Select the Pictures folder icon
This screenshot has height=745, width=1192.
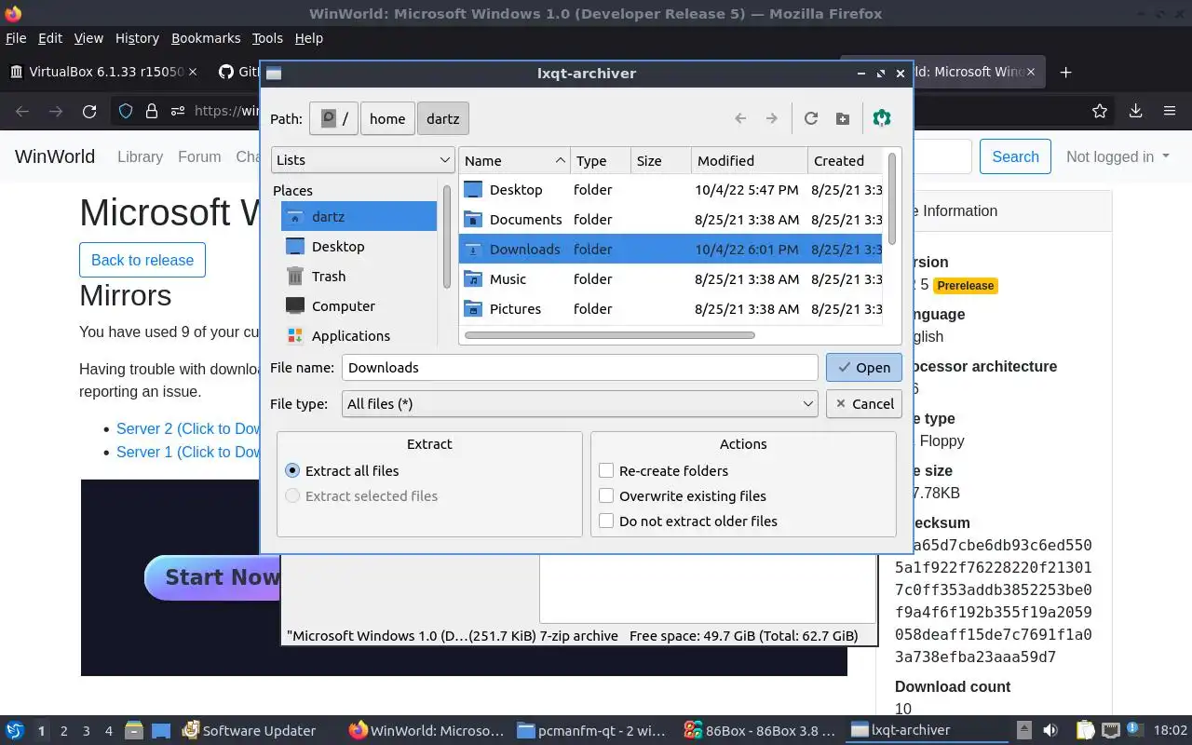coord(474,308)
